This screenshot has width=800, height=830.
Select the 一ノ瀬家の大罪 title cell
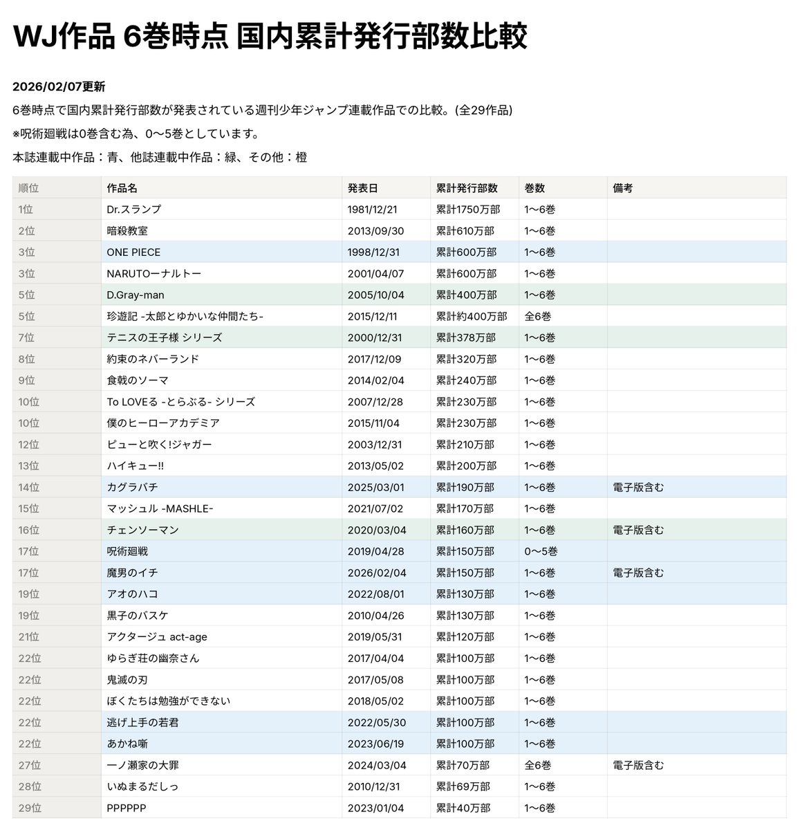[221, 766]
